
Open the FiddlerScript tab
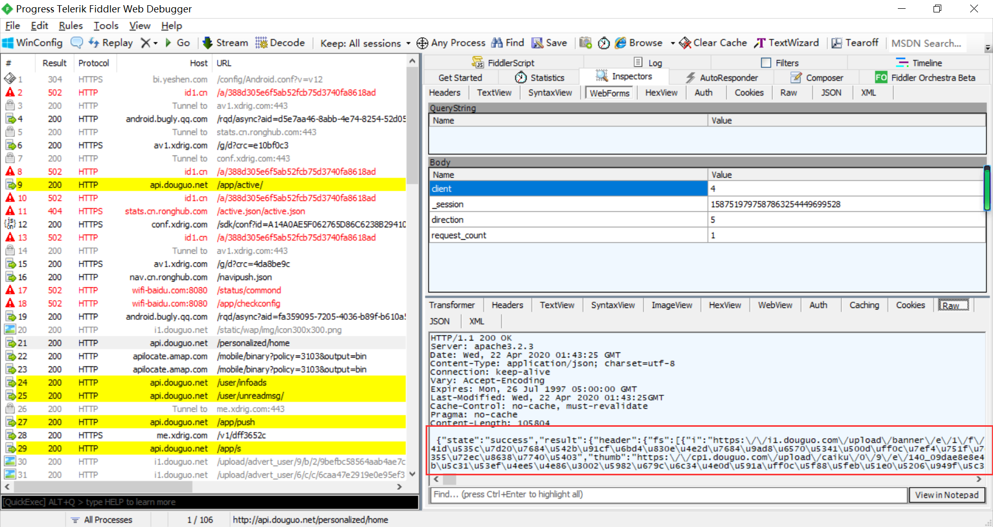[x=503, y=63]
